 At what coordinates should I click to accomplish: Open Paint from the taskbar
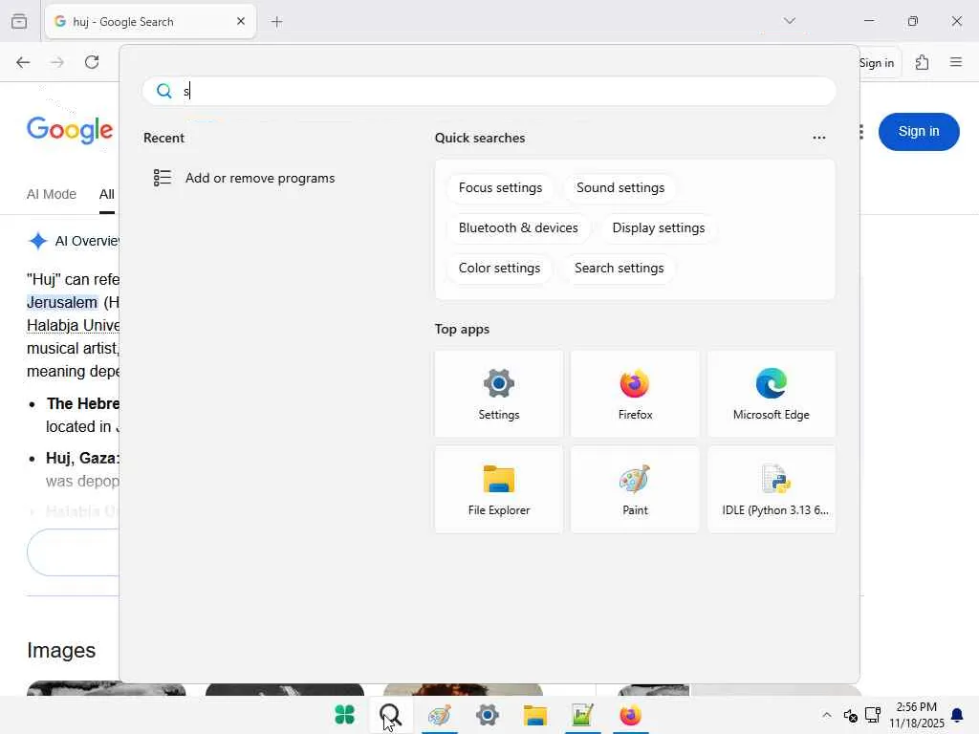pos(440,715)
